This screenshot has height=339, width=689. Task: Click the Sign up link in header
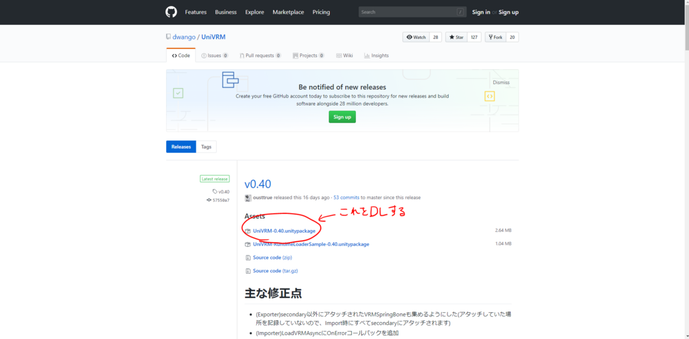pyautogui.click(x=509, y=12)
